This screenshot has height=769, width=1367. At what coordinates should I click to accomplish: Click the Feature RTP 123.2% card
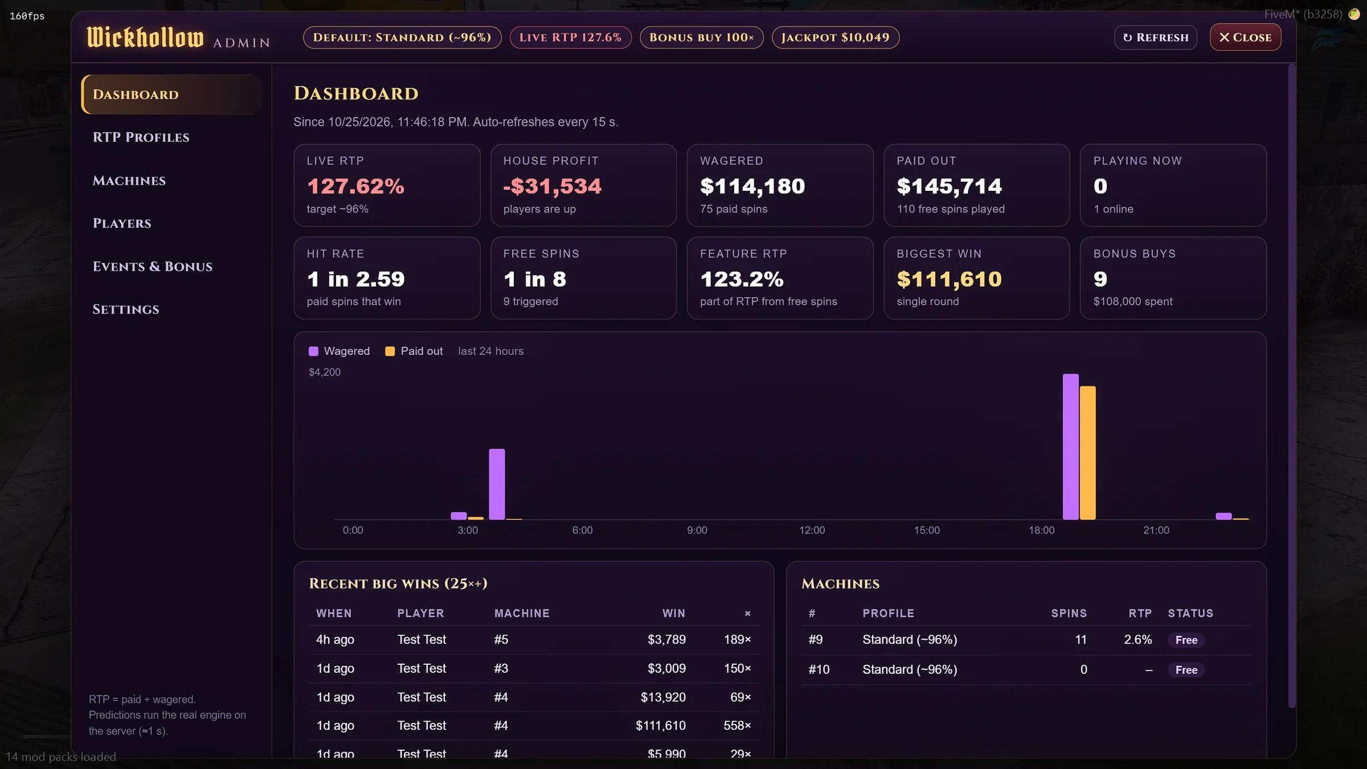click(780, 278)
